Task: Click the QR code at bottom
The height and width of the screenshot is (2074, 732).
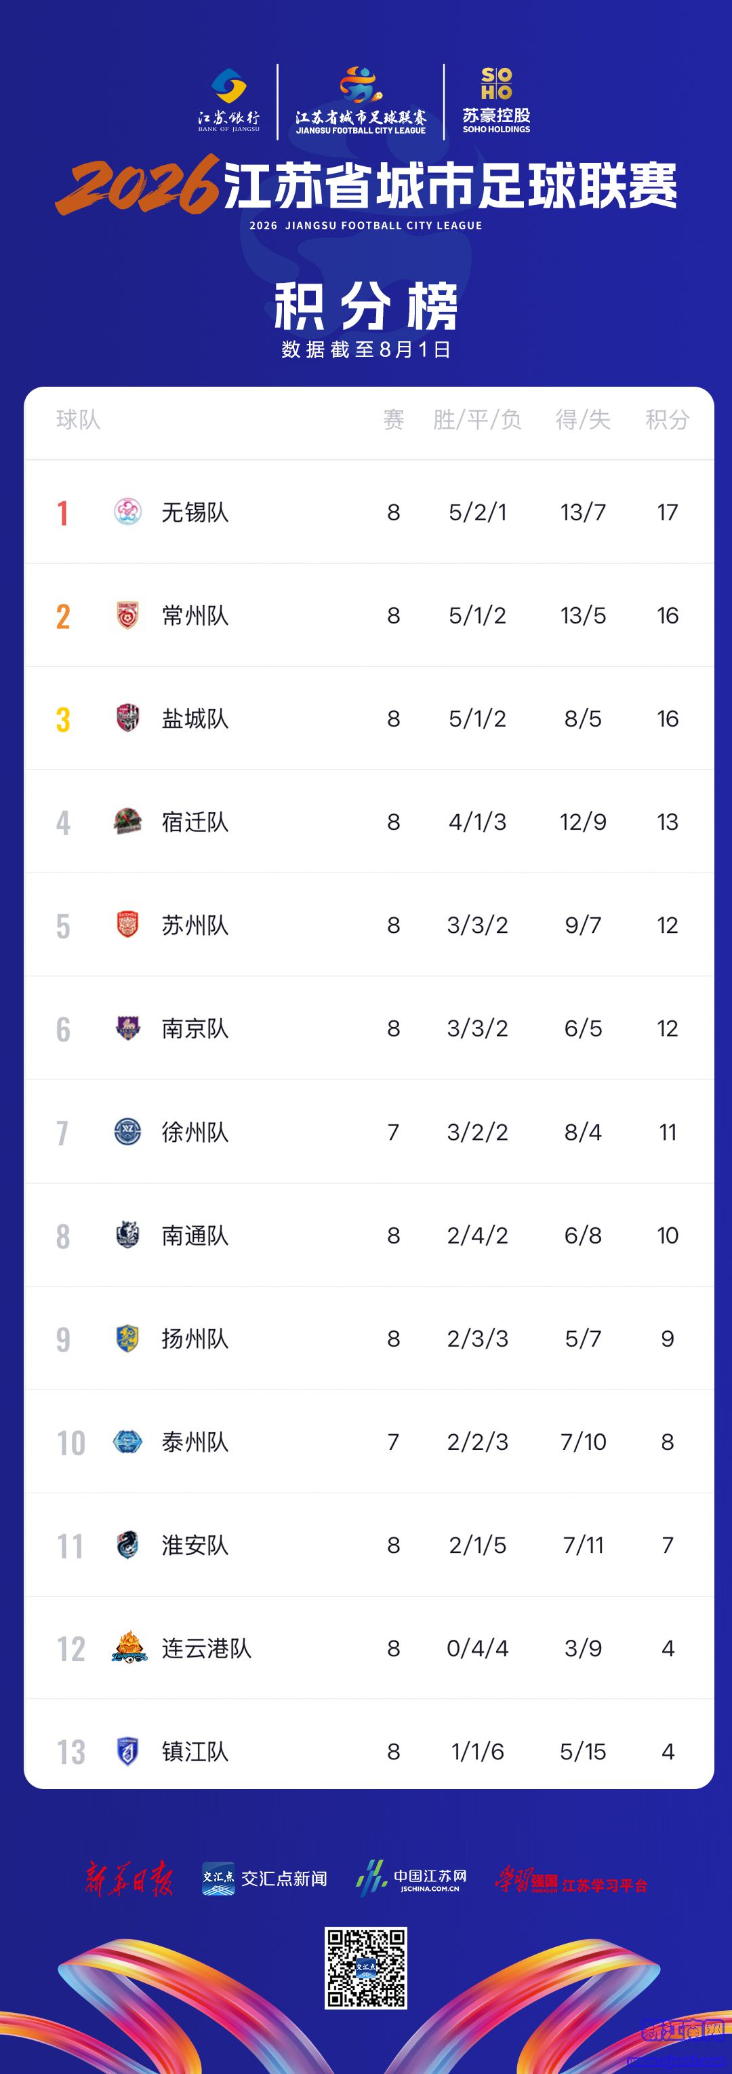Action: (x=366, y=1967)
